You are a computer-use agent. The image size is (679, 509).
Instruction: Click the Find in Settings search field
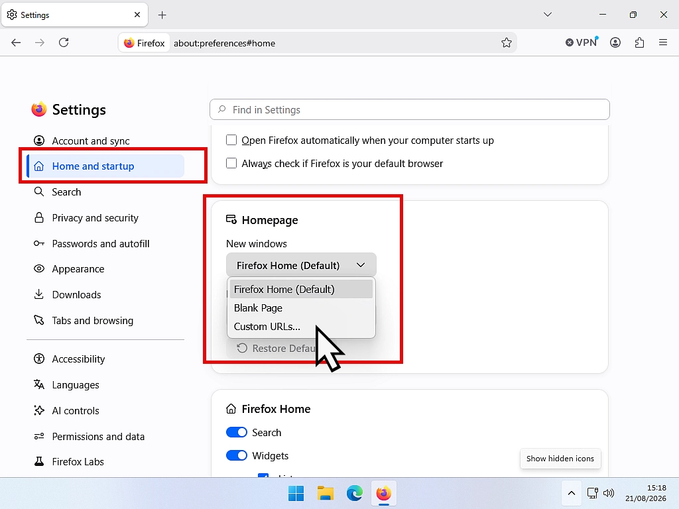(410, 109)
